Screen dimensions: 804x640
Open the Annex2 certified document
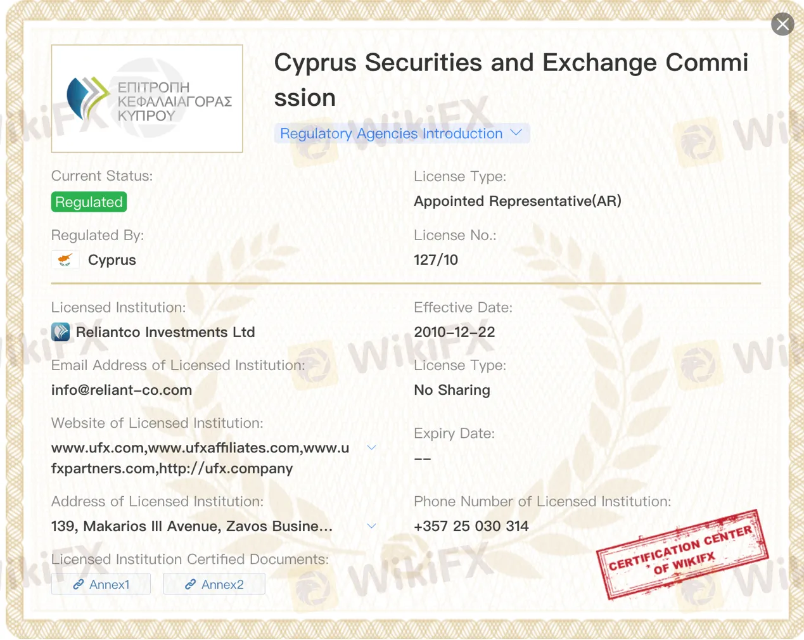click(214, 584)
